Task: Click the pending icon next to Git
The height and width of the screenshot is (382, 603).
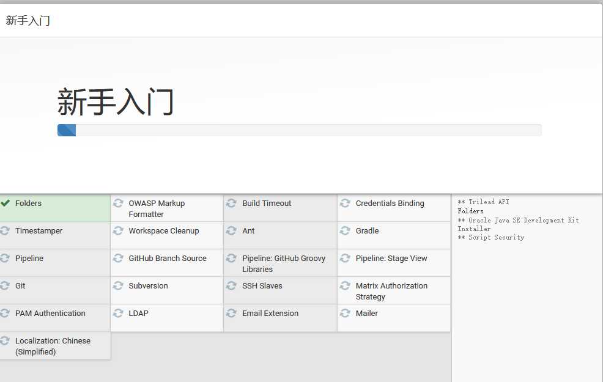Action: point(5,285)
